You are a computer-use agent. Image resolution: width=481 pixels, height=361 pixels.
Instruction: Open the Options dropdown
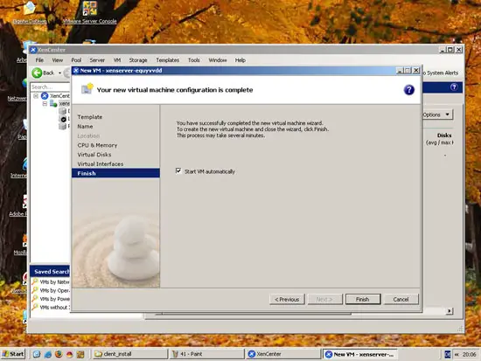click(436, 115)
